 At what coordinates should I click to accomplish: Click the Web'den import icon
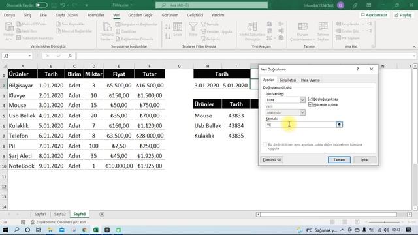[x=19, y=31]
